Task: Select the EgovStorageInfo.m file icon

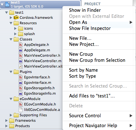Action: [x=21, y=93]
